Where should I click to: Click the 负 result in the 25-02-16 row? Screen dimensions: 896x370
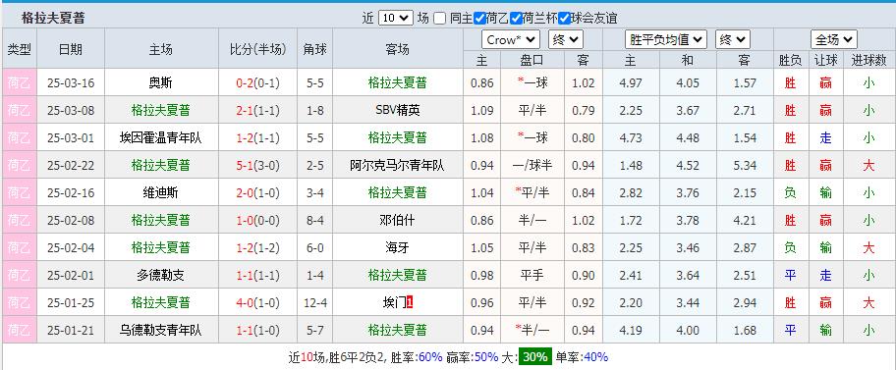click(790, 193)
